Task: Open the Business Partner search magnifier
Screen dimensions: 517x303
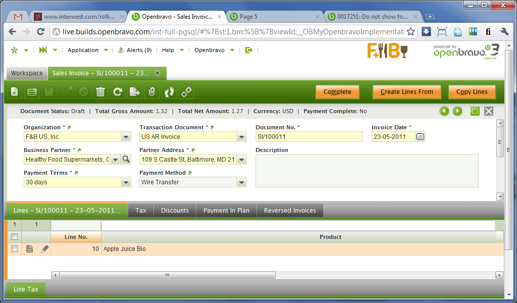Action: 126,160
